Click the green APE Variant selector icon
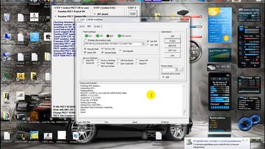The image size is (265, 149). click(x=119, y=36)
